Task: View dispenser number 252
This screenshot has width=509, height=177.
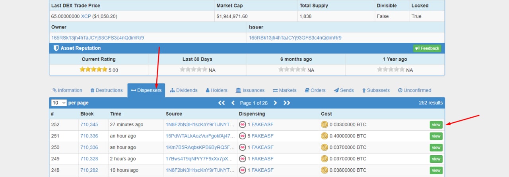Action: 436,125
